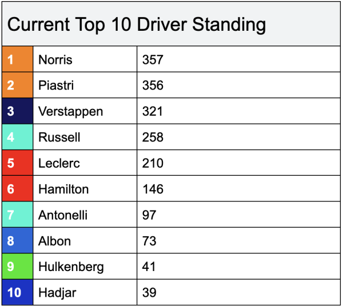The width and height of the screenshot is (343, 307).
Task: Click the 321 points cell
Action: pos(238,111)
